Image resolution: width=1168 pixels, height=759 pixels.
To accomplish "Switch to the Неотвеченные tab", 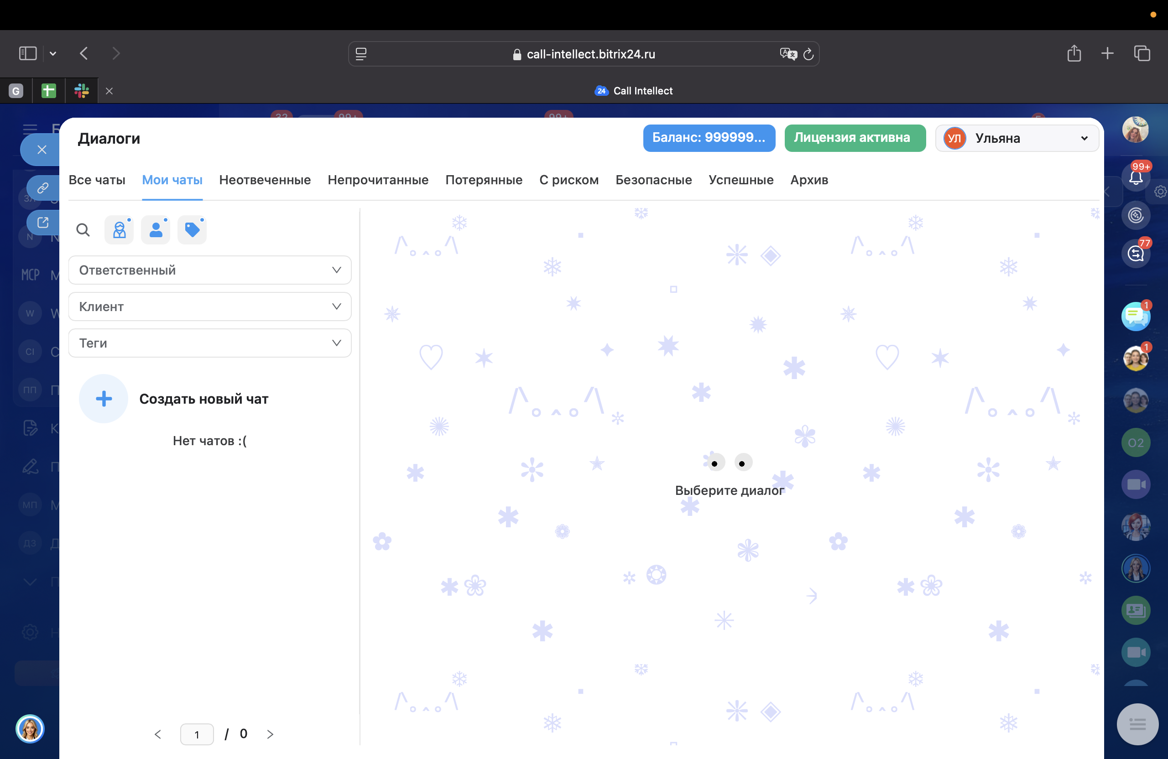I will point(265,180).
